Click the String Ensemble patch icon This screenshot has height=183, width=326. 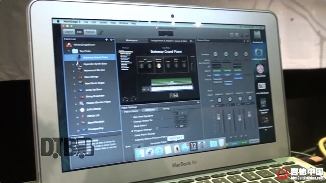click(x=81, y=97)
